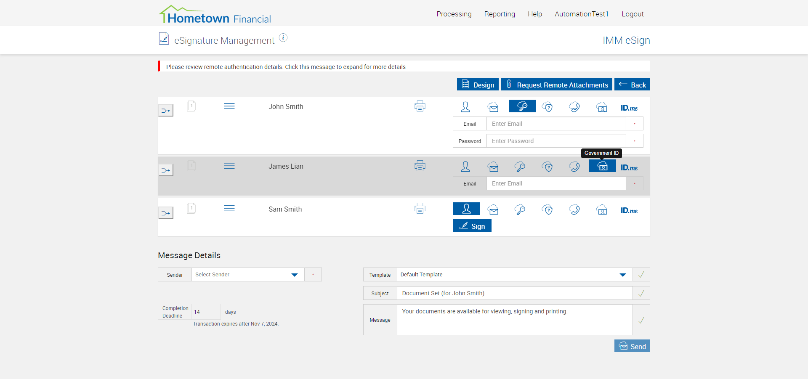This screenshot has height=379, width=808.
Task: Expand the remote authentication details message
Action: click(x=286, y=67)
